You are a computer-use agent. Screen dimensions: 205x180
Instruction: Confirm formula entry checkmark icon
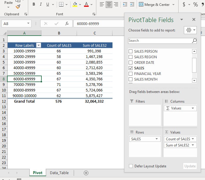point(56,24)
